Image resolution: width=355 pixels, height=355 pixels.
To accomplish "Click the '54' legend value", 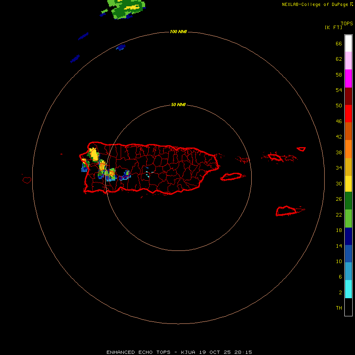I will pyautogui.click(x=339, y=90).
